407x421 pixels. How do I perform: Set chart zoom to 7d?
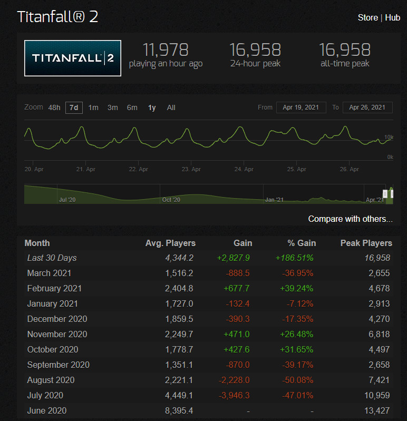pos(74,107)
